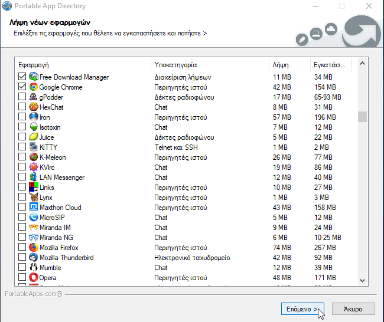
Task: Check the Lynx checkbox
Action: 22,197
